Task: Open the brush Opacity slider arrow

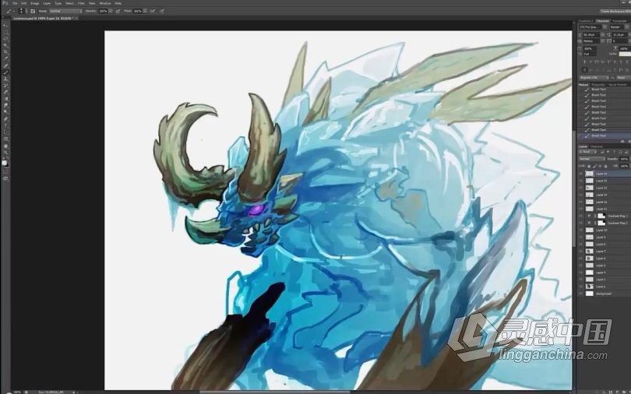Action: tap(111, 11)
